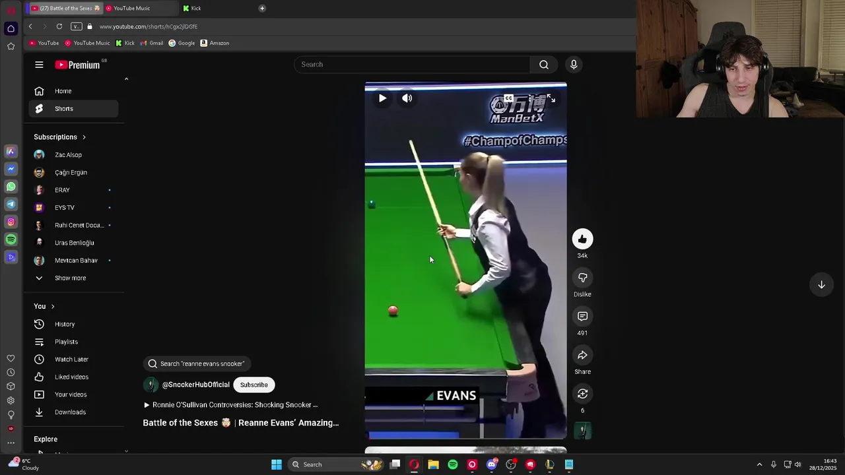The image size is (845, 475).
Task: Expand the Subscriptions section arrow
Action: [84, 137]
